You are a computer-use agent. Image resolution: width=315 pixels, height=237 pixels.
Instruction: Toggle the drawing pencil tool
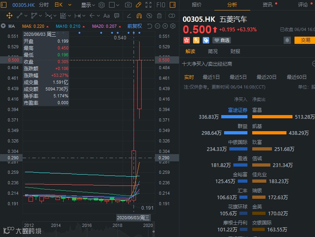138,5
